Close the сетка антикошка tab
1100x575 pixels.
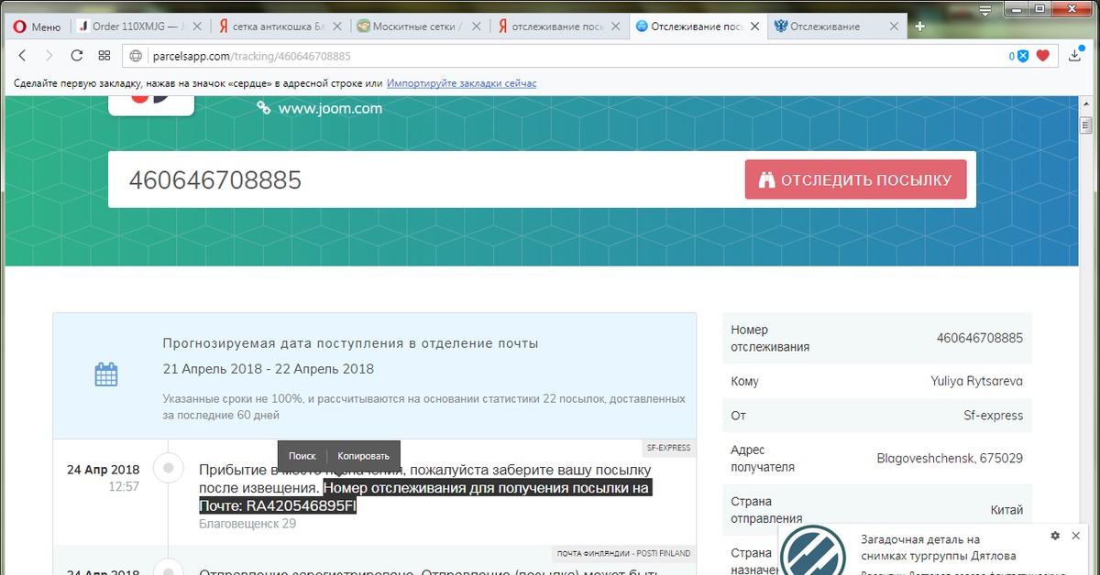pyautogui.click(x=336, y=27)
